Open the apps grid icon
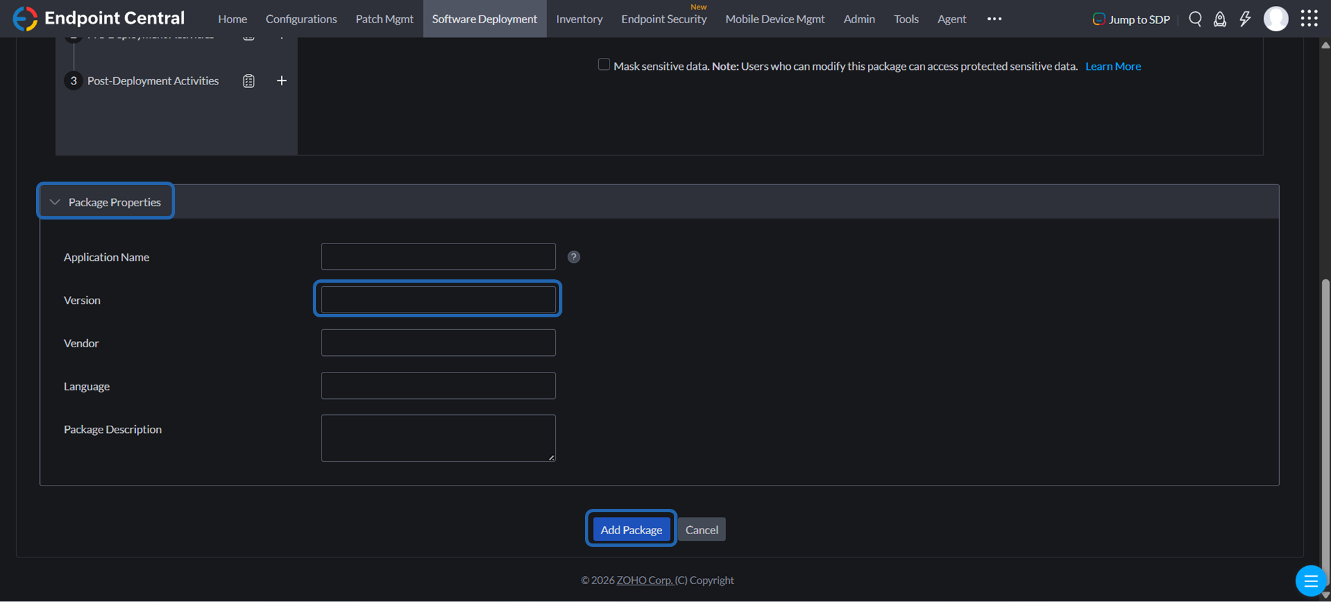The image size is (1331, 602). coord(1309,19)
